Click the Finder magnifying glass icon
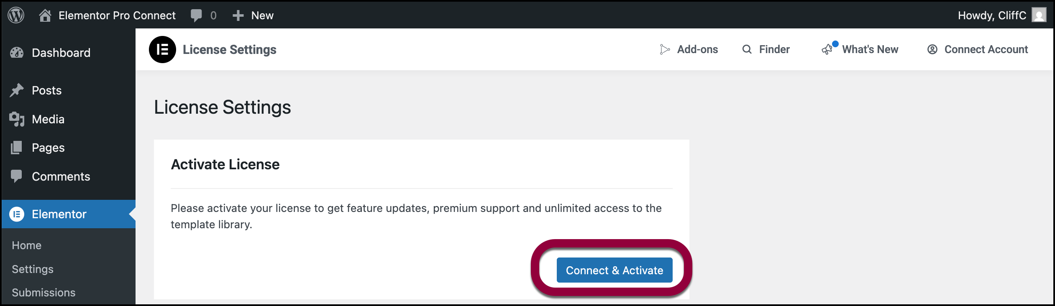 747,49
